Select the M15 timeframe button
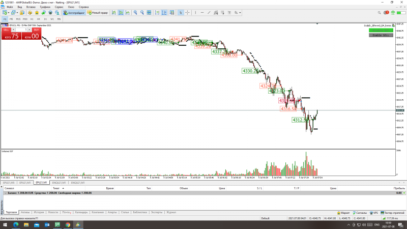407x229 pixels. pos(18,19)
